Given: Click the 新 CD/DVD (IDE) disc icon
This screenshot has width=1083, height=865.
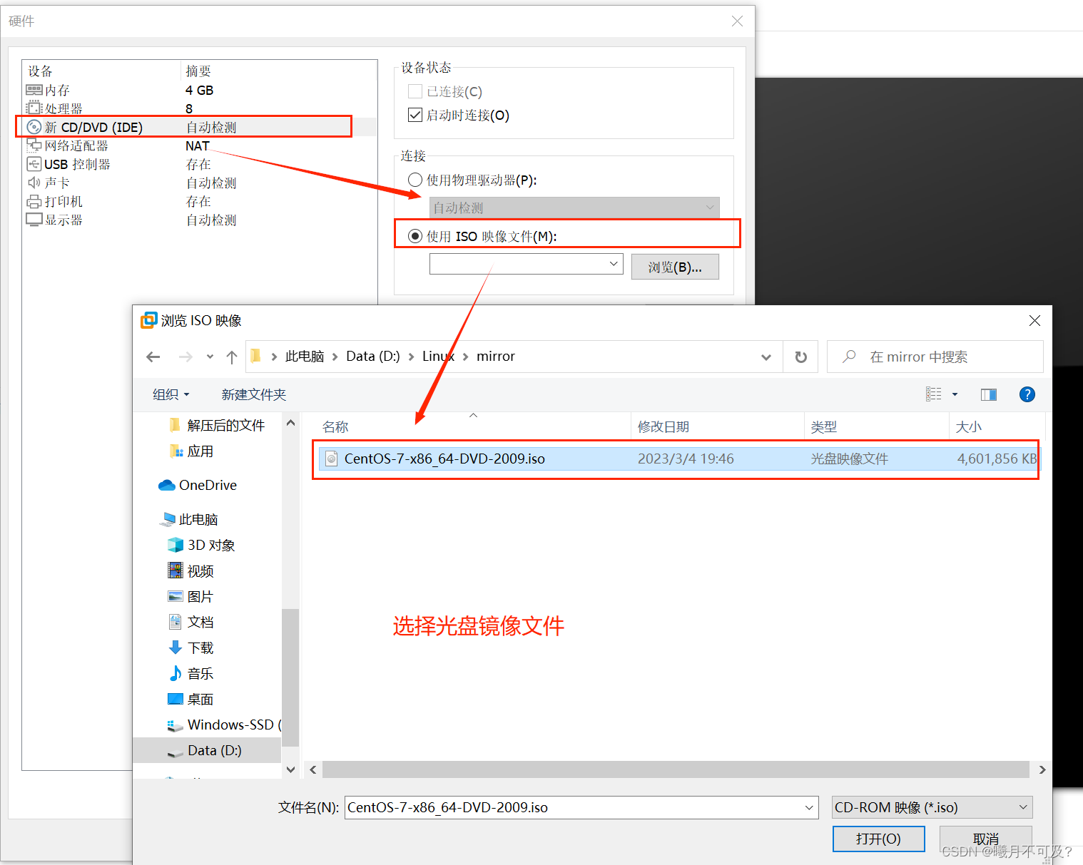Looking at the screenshot, I should tap(34, 127).
